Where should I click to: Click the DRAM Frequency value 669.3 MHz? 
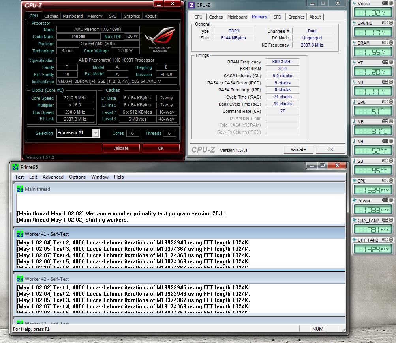(x=282, y=62)
